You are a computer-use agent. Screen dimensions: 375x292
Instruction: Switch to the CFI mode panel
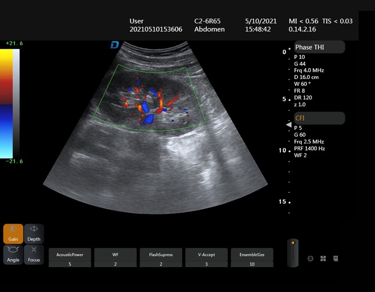(x=319, y=118)
